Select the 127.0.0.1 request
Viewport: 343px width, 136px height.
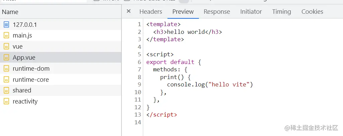(61, 25)
